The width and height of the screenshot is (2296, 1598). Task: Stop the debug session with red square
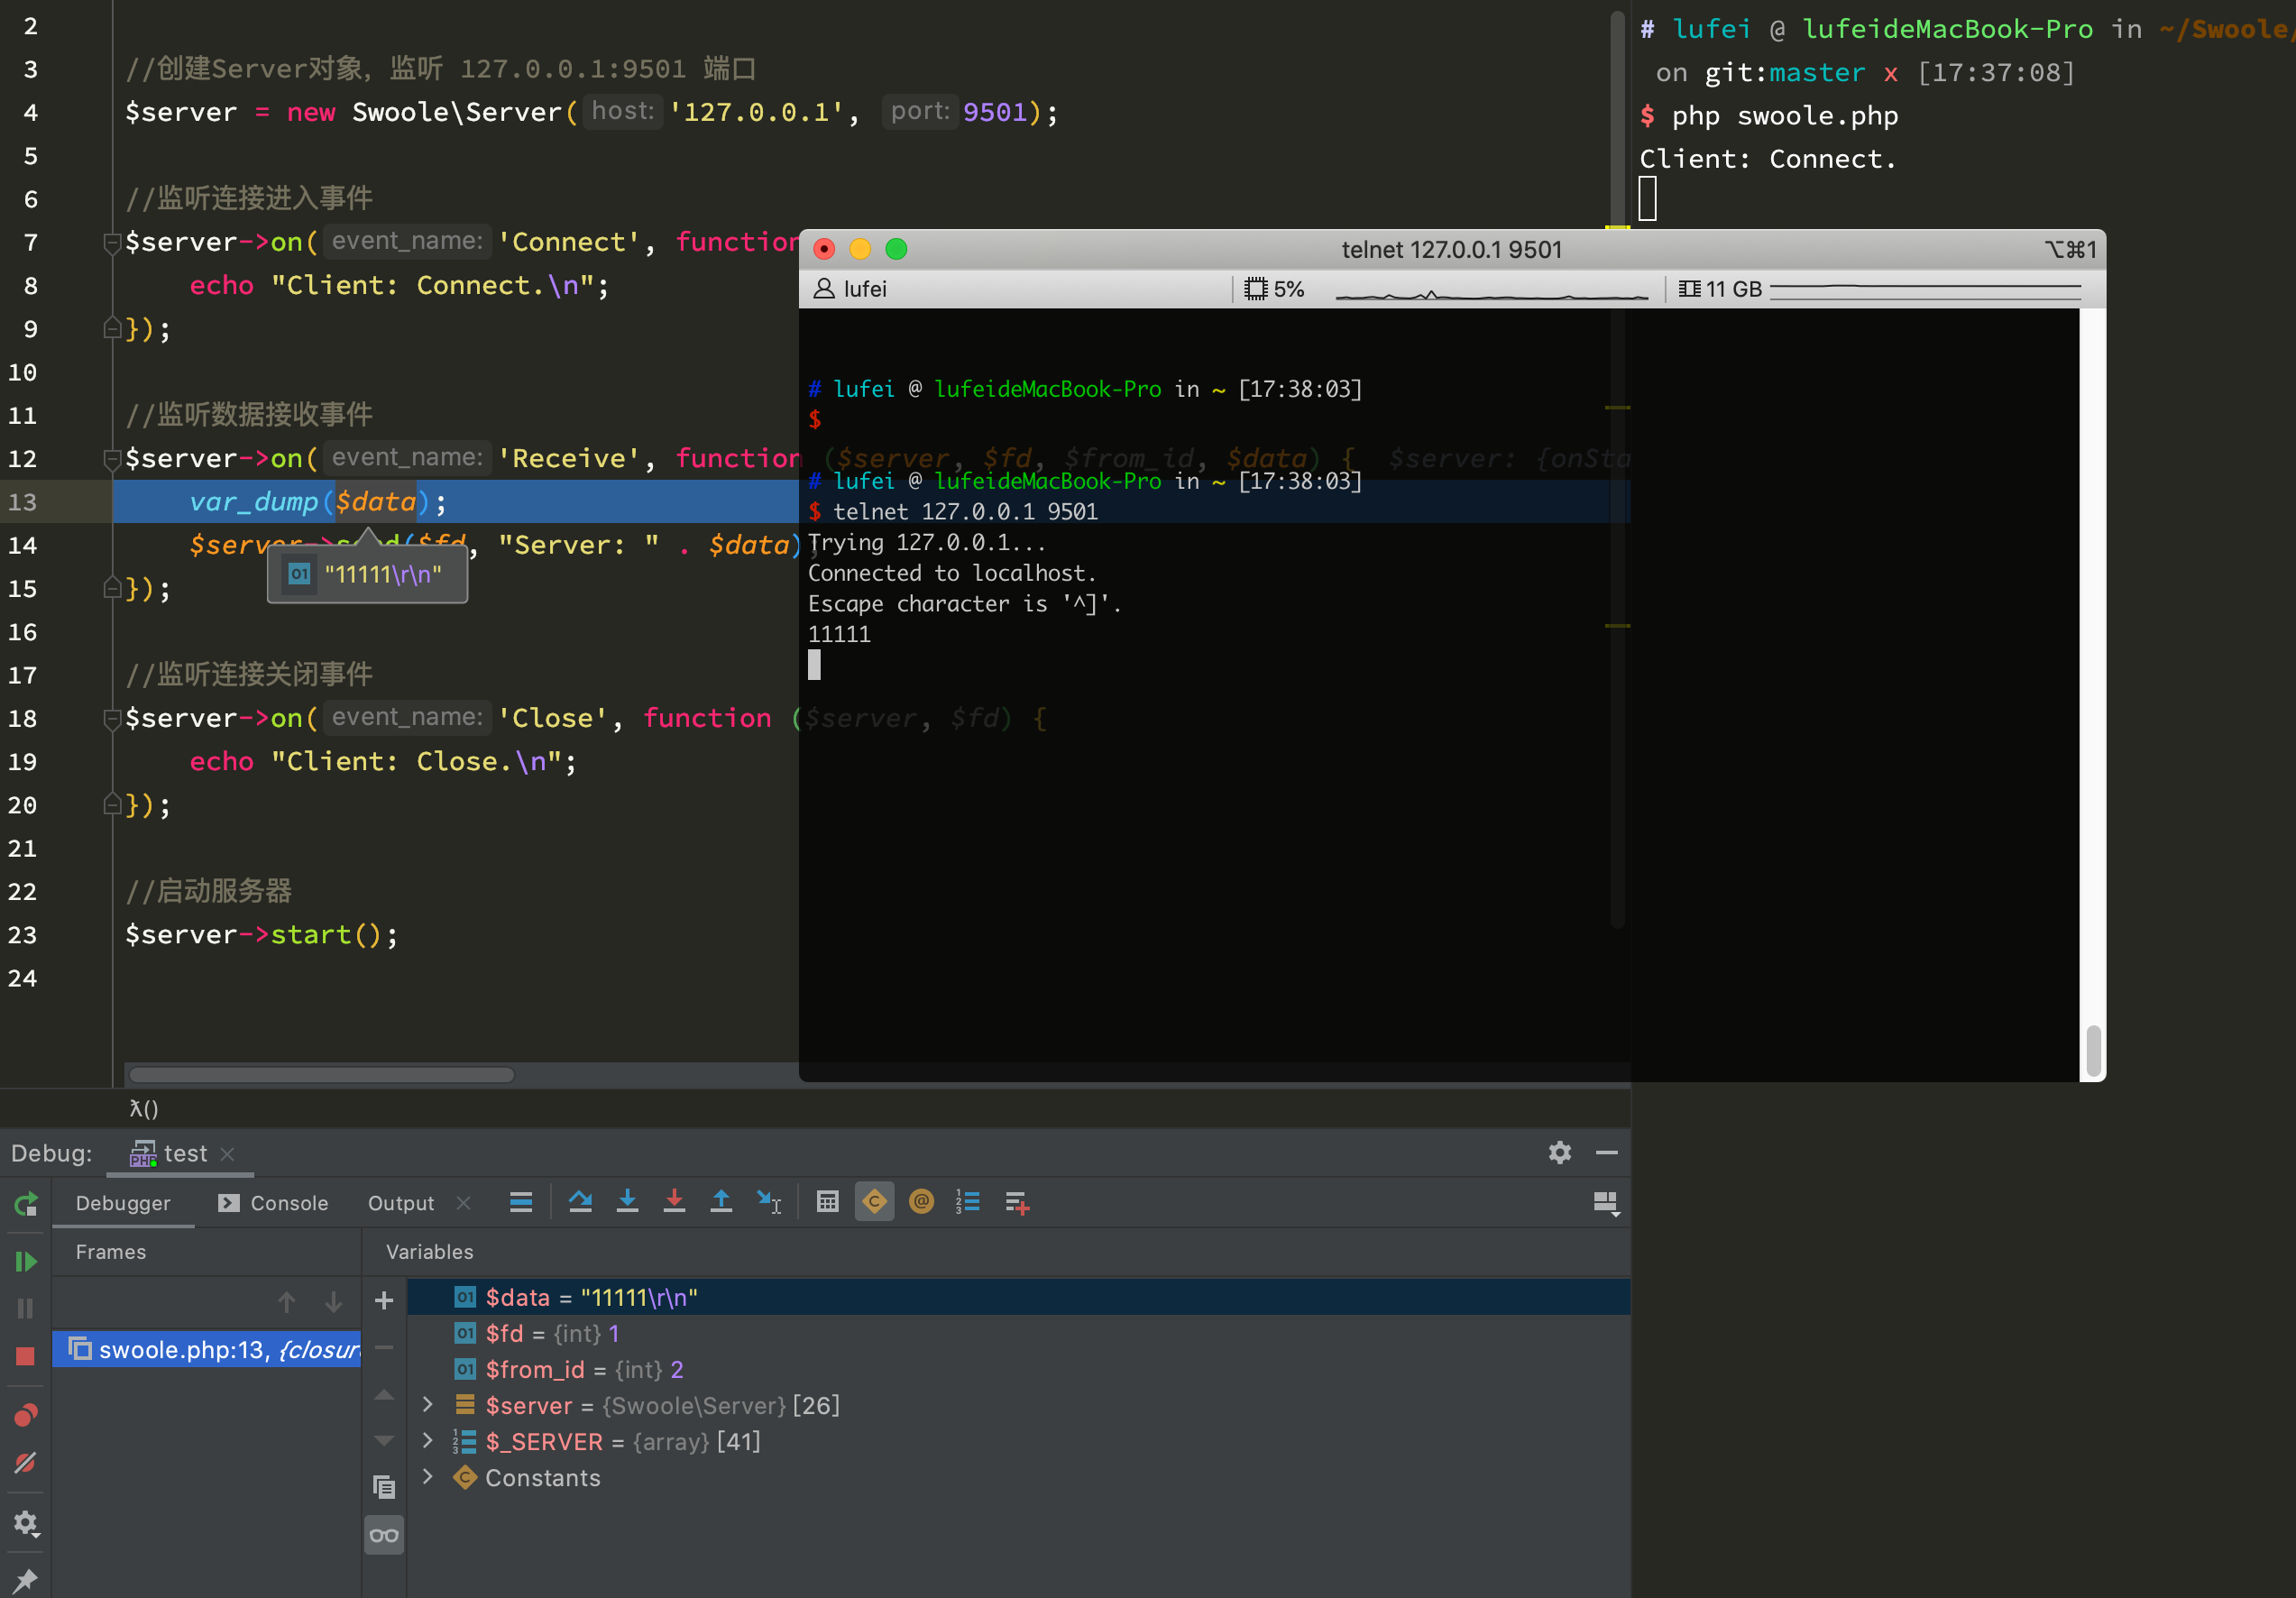pos(26,1356)
